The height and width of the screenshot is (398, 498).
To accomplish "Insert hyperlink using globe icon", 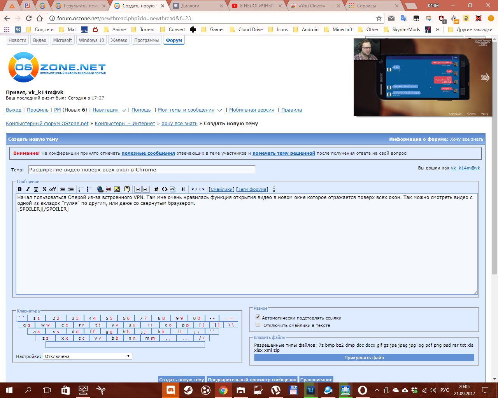I will (x=100, y=189).
